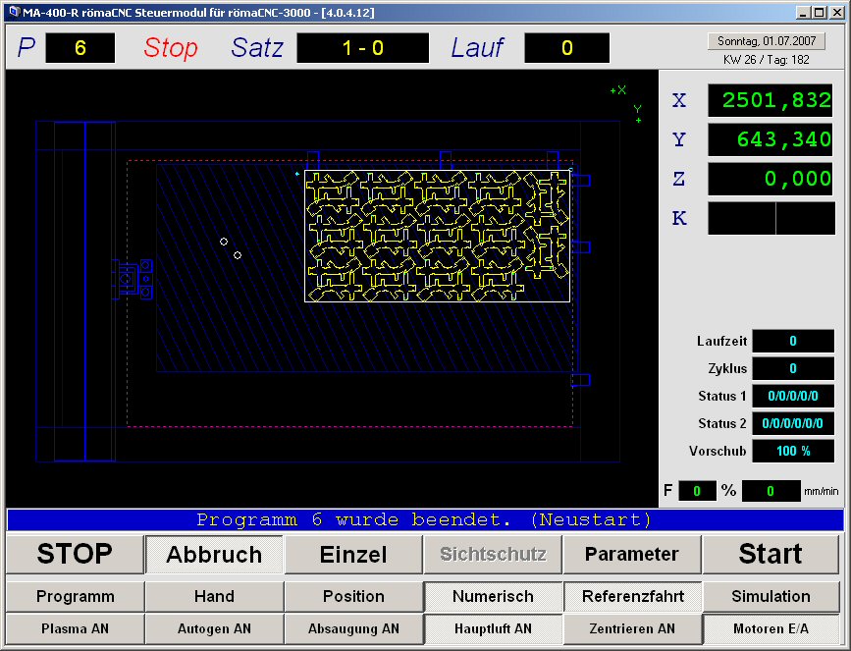The height and width of the screenshot is (651, 851).
Task: Toggle the Numerisch button
Action: [493, 596]
